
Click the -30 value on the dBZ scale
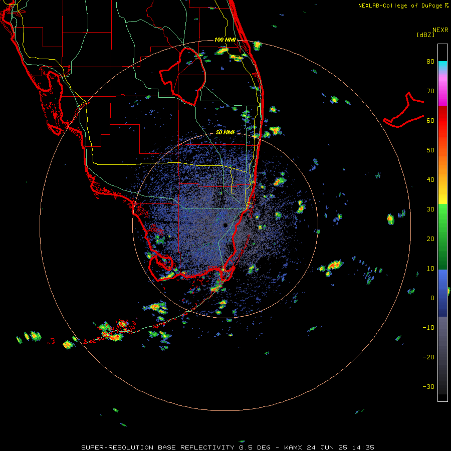click(428, 386)
